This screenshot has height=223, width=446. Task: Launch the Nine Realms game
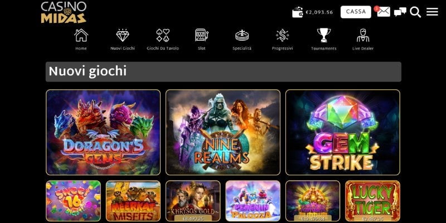[223, 132]
